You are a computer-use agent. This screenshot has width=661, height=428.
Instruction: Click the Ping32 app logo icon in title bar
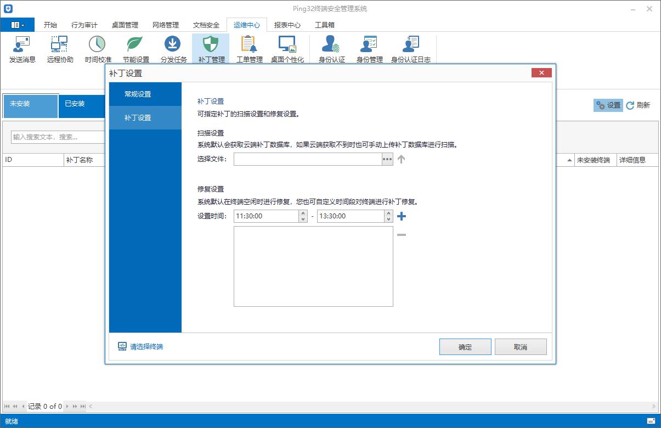pos(8,9)
